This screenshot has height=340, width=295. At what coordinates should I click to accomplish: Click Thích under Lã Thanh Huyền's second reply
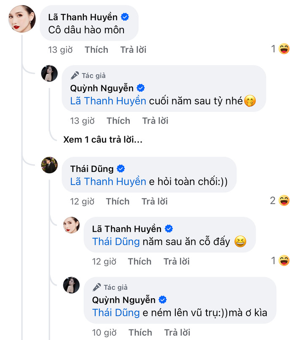(x=140, y=261)
